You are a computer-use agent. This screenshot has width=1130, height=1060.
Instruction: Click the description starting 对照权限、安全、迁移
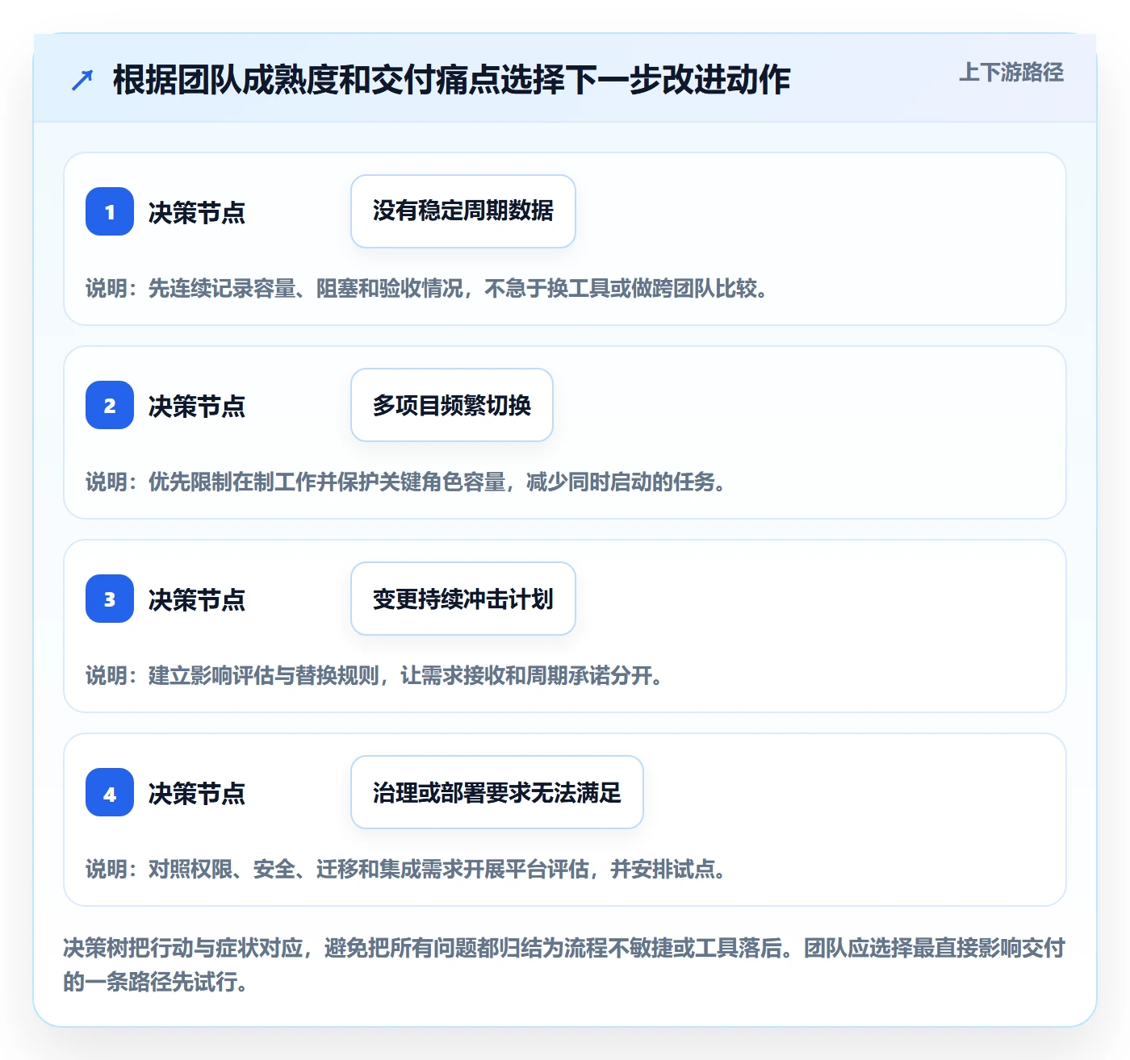(406, 869)
